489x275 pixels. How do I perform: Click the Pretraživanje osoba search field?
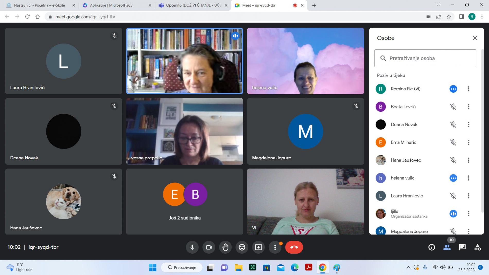click(x=425, y=58)
